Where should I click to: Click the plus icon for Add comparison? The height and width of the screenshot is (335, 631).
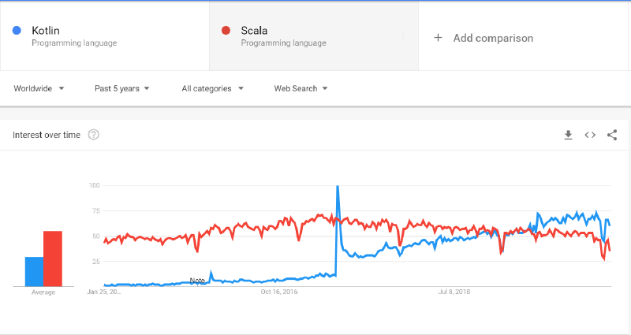438,38
